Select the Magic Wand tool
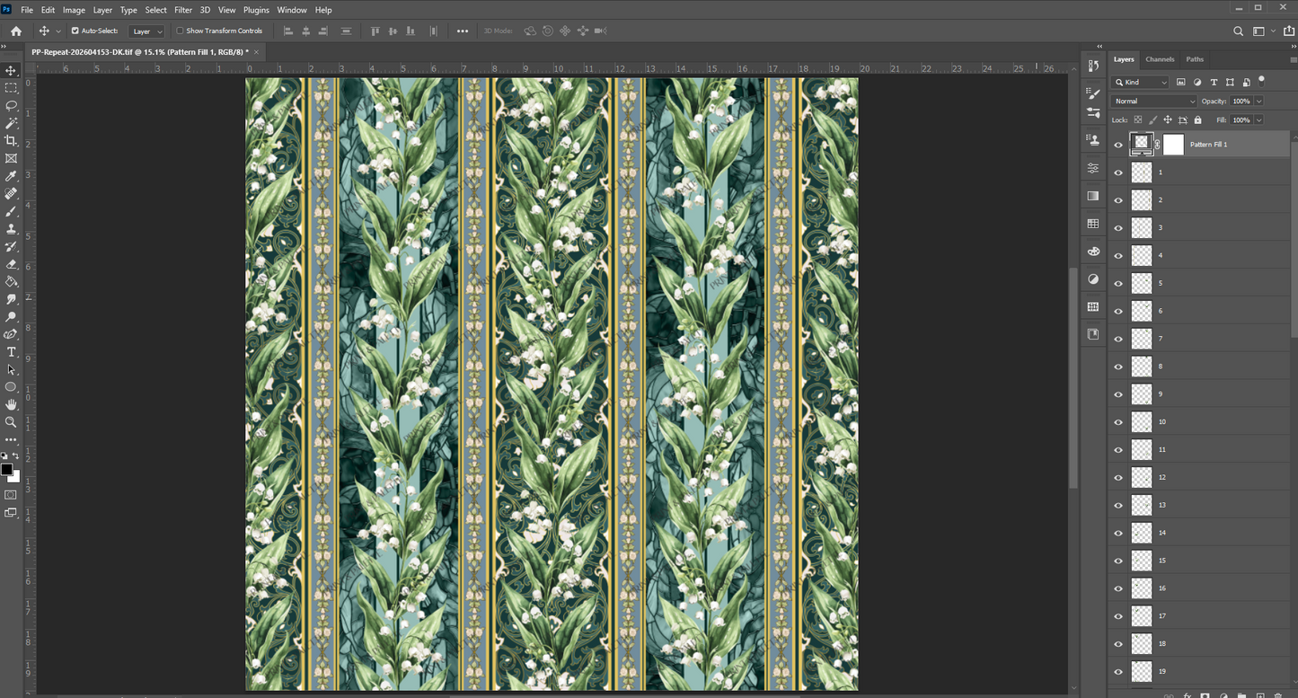1298x698 pixels. 11,123
